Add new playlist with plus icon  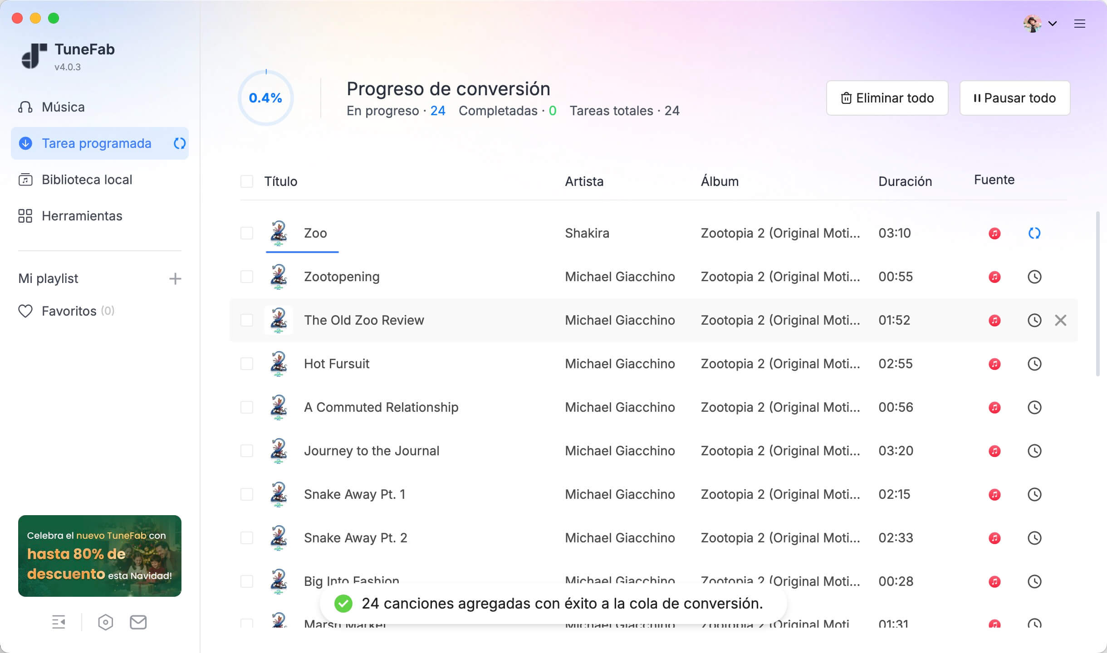[x=175, y=278]
